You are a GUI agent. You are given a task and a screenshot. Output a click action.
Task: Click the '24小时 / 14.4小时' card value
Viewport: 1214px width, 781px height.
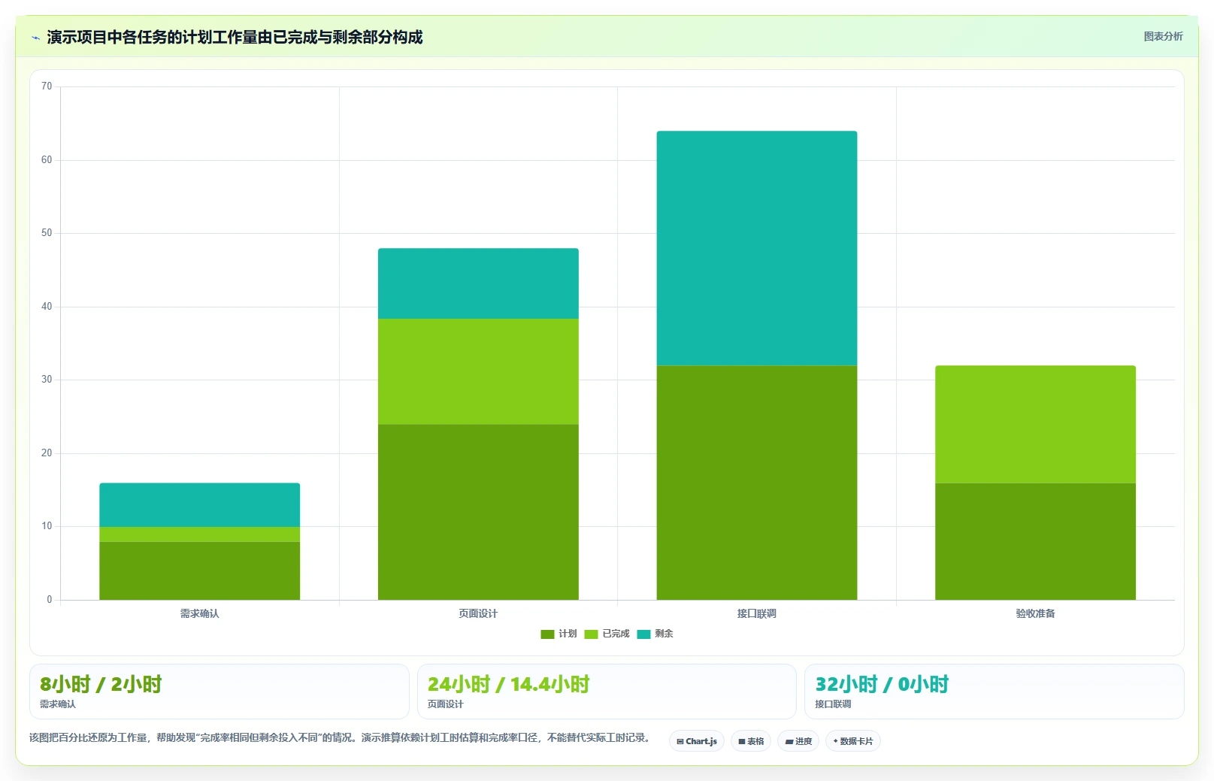point(508,684)
